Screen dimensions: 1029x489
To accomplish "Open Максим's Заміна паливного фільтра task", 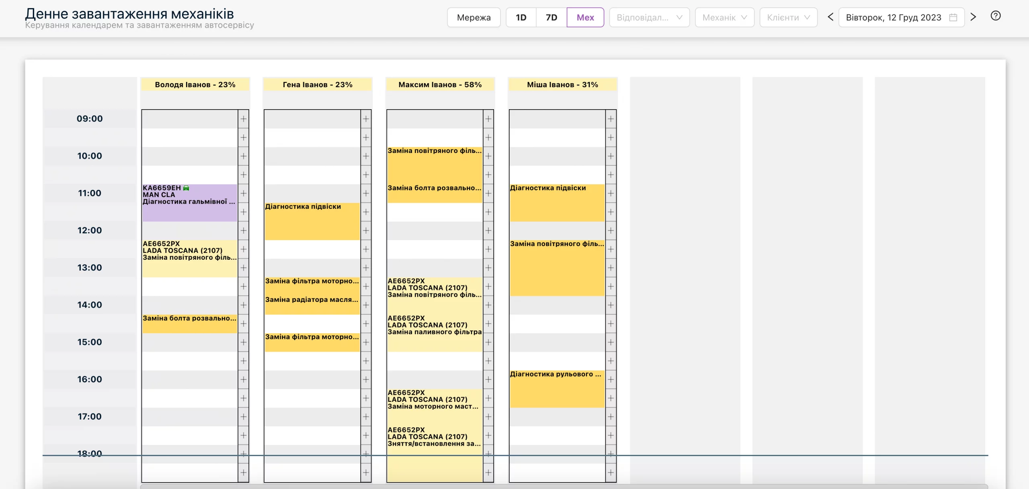I will point(435,333).
